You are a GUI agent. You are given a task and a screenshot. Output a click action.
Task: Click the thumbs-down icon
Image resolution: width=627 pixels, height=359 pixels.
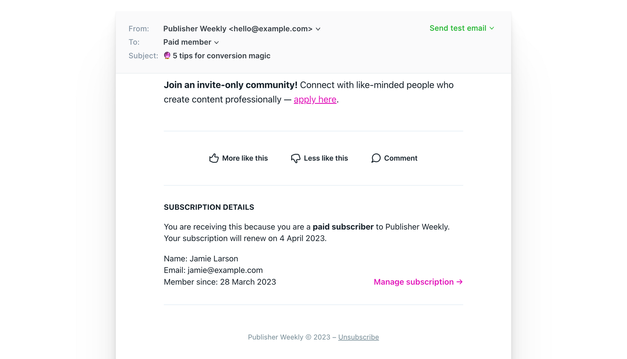(295, 158)
